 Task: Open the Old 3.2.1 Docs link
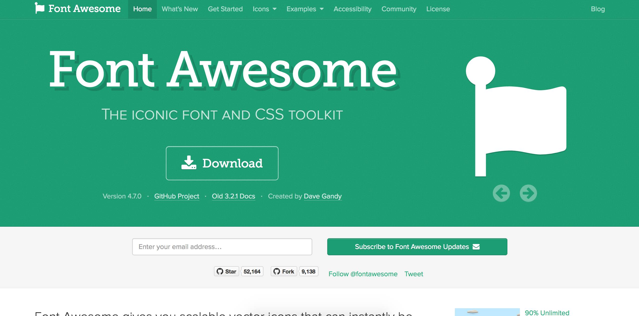point(233,196)
